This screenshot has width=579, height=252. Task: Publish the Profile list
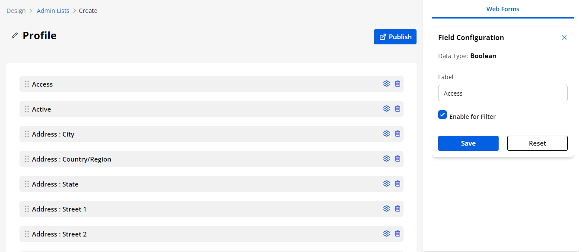coord(395,37)
